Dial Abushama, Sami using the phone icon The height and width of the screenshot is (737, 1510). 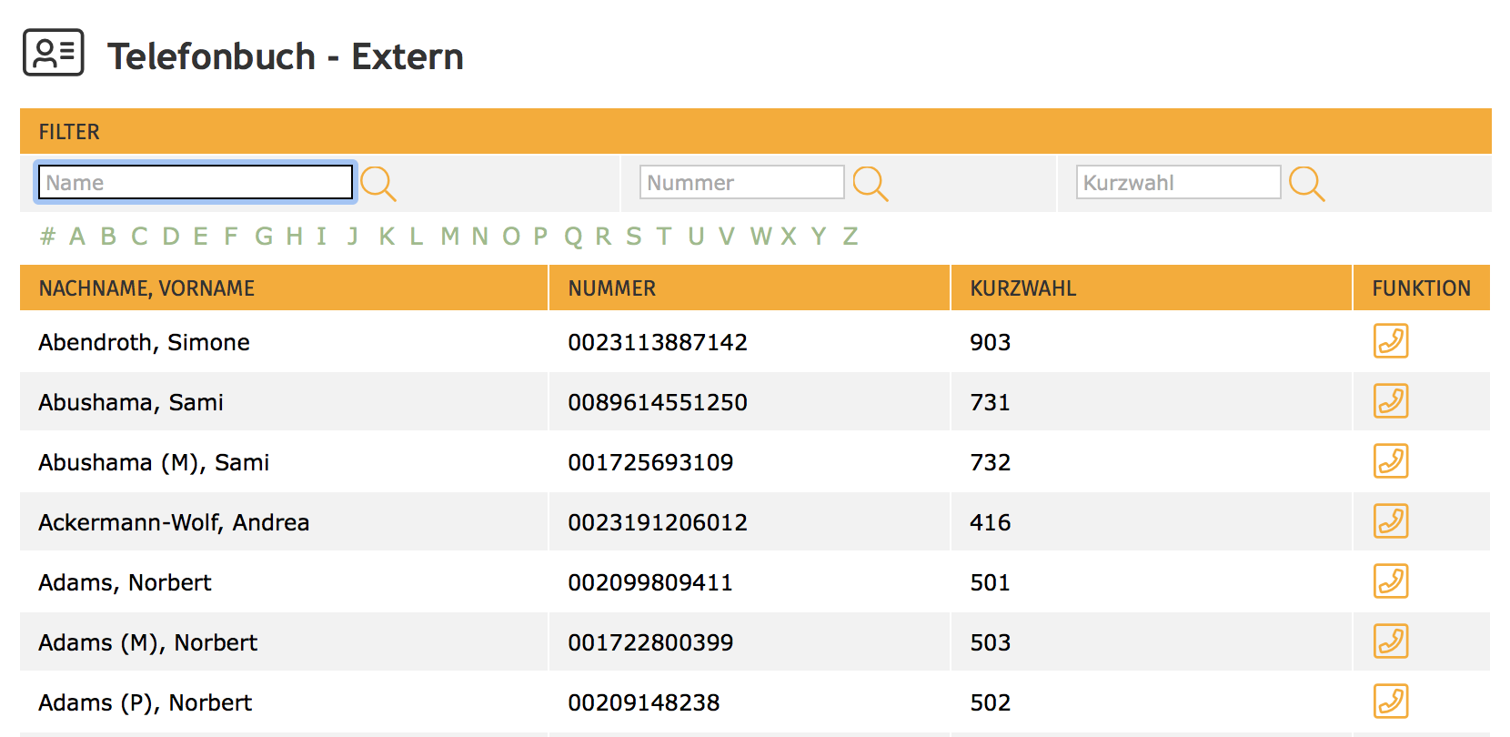click(1390, 401)
